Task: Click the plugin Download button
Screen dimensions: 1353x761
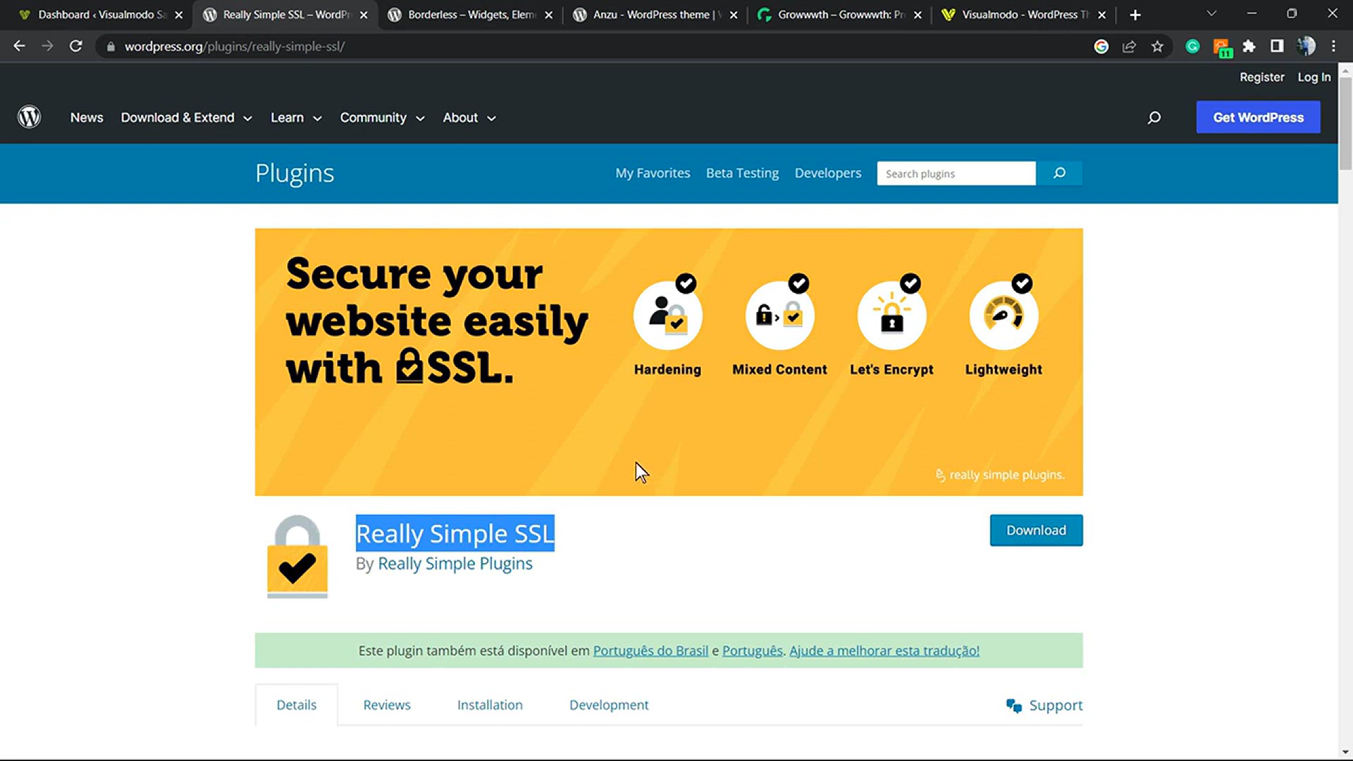Action: (x=1036, y=531)
